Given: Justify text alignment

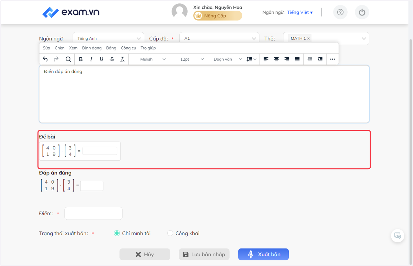Looking at the screenshot, I should [x=297, y=59].
